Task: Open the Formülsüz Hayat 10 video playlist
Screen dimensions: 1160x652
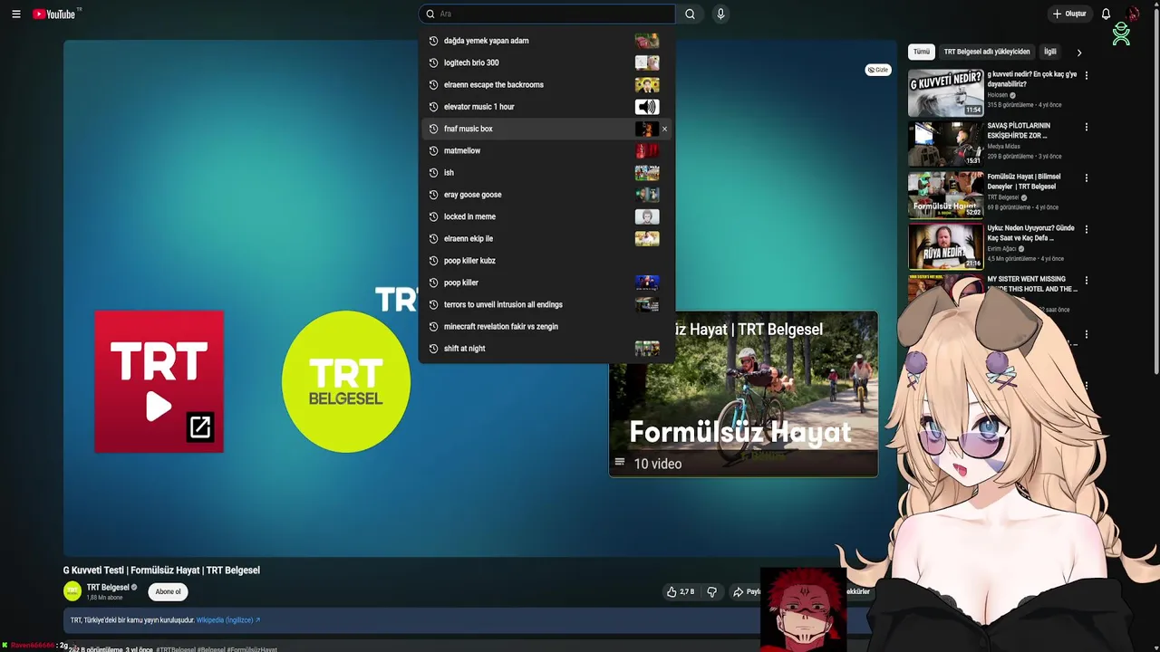Action: point(743,394)
